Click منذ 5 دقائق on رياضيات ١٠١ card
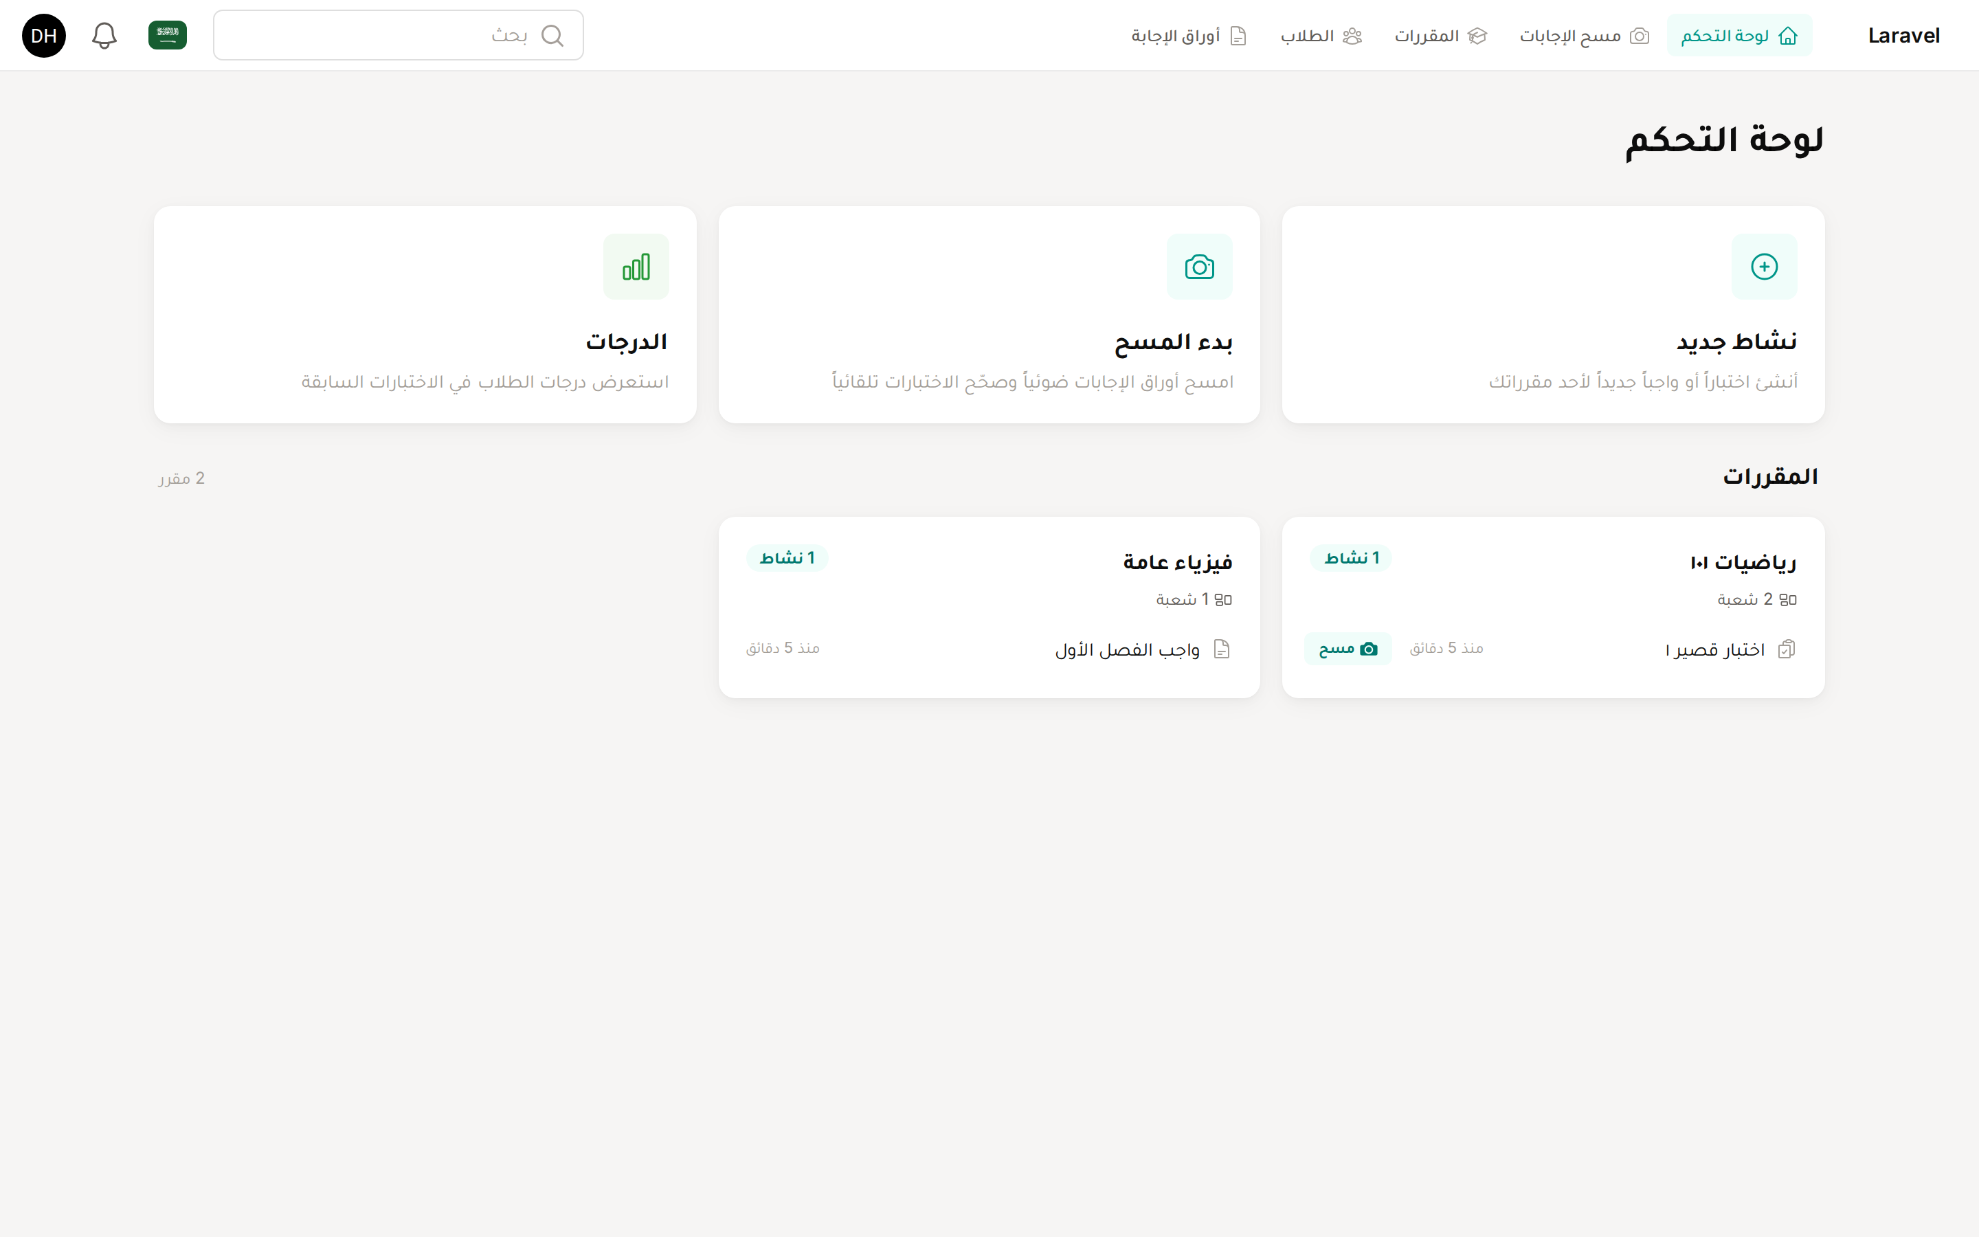This screenshot has height=1237, width=1979. tap(1446, 648)
